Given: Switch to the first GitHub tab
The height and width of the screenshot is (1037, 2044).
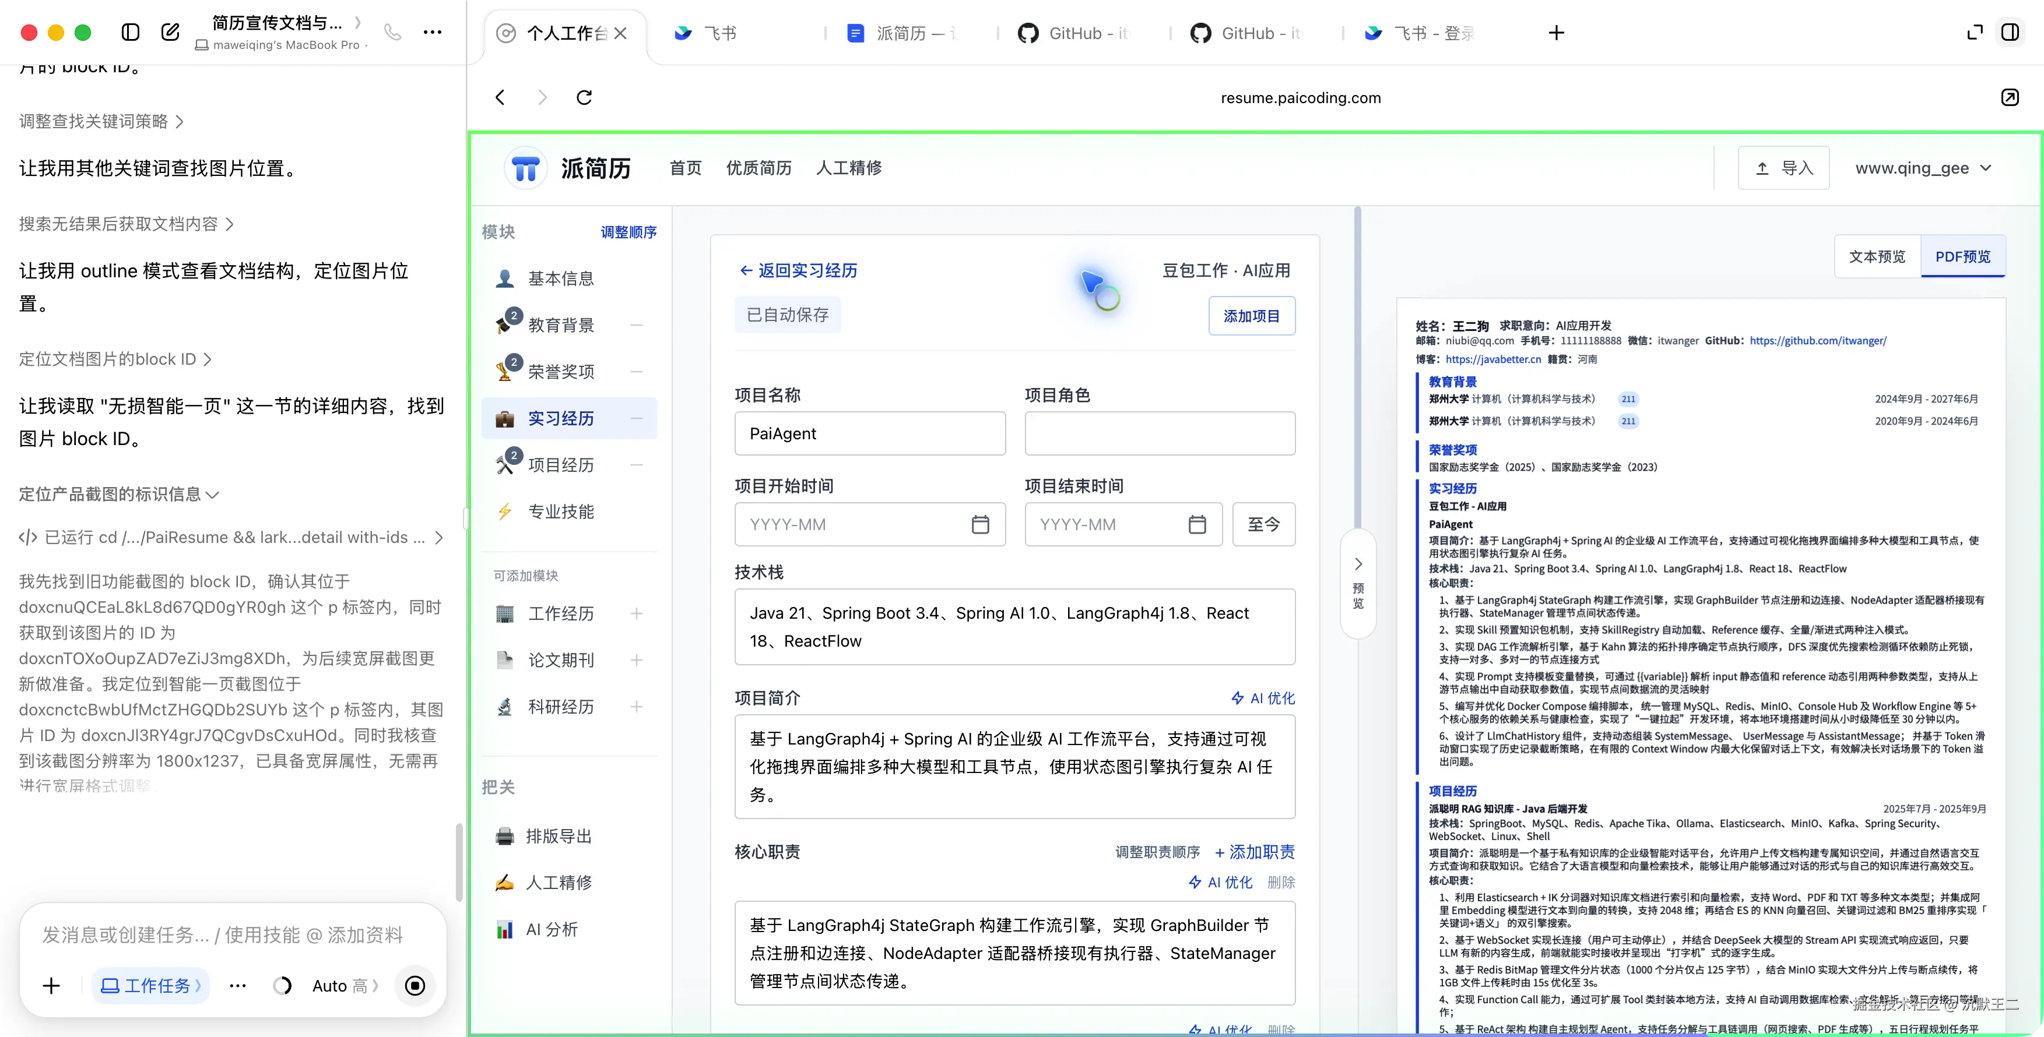Looking at the screenshot, I should coord(1074,33).
